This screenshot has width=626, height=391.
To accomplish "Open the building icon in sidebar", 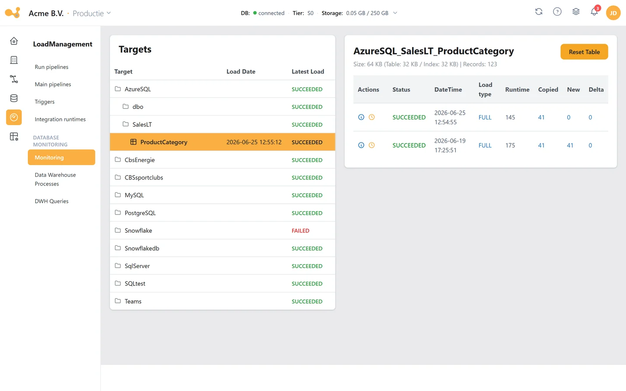I will click(x=14, y=60).
